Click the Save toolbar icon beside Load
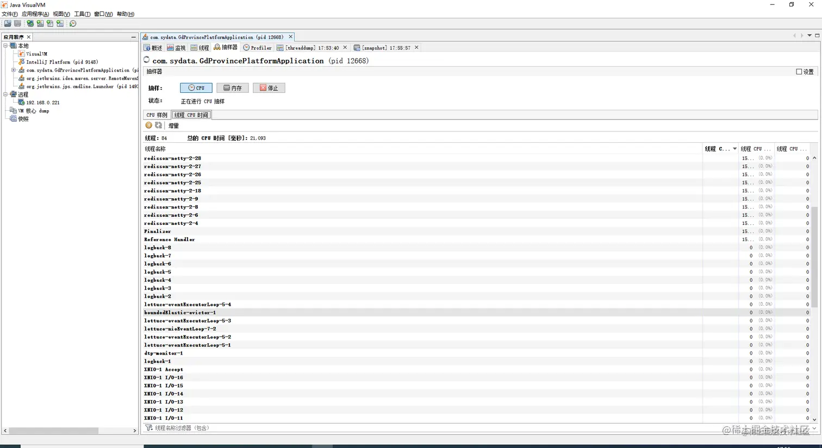Image resolution: width=822 pixels, height=448 pixels. 18,23
